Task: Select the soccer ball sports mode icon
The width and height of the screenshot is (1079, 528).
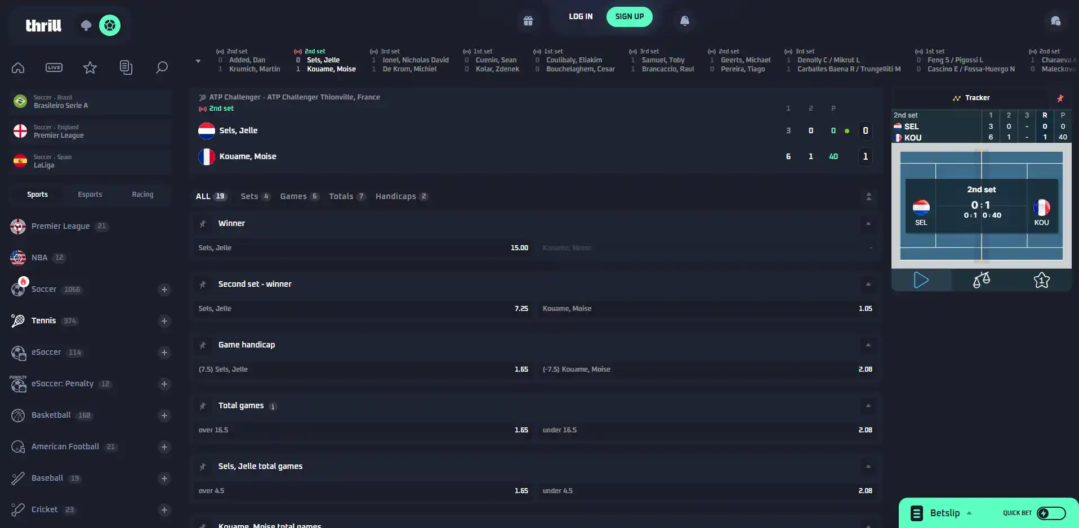Action: coord(110,25)
